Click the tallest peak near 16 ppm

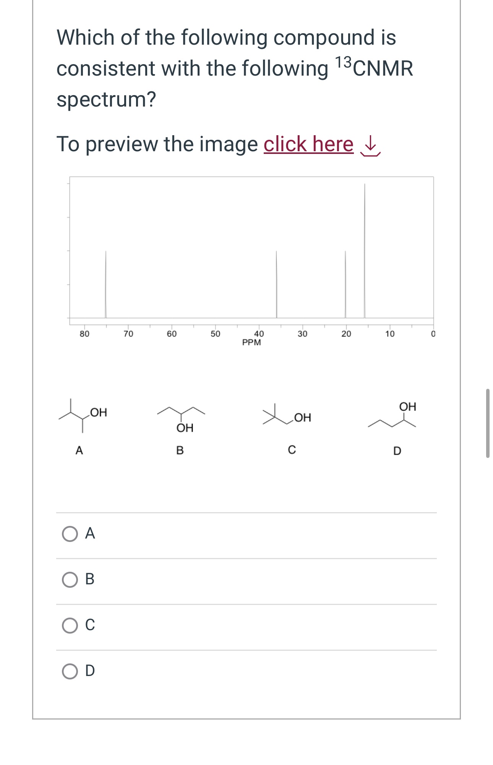[x=365, y=251]
